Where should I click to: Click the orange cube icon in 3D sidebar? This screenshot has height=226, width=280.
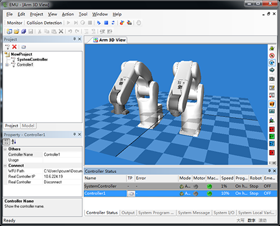(x=272, y=104)
